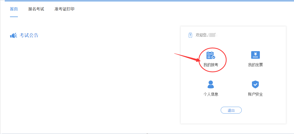Click the blurred username after 欢迎您
The height and width of the screenshot is (134, 294).
(x=212, y=35)
